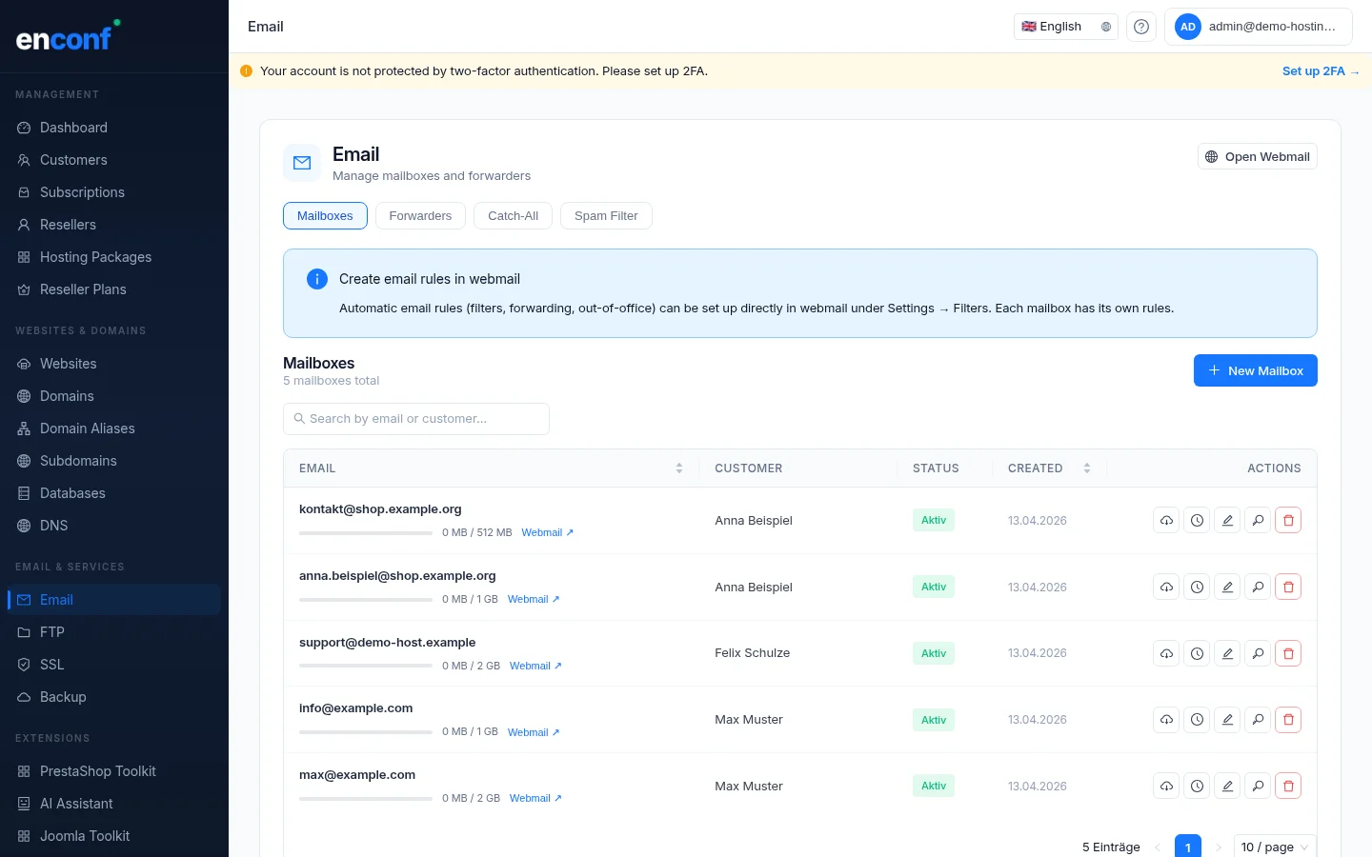1372x857 pixels.
Task: Select the SSL section in the sidebar
Action: 51,665
